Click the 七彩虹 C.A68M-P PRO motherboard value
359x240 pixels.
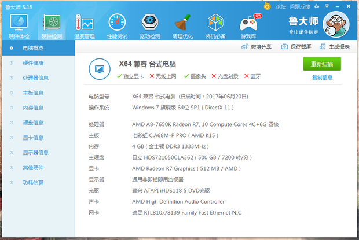[x=175, y=135]
